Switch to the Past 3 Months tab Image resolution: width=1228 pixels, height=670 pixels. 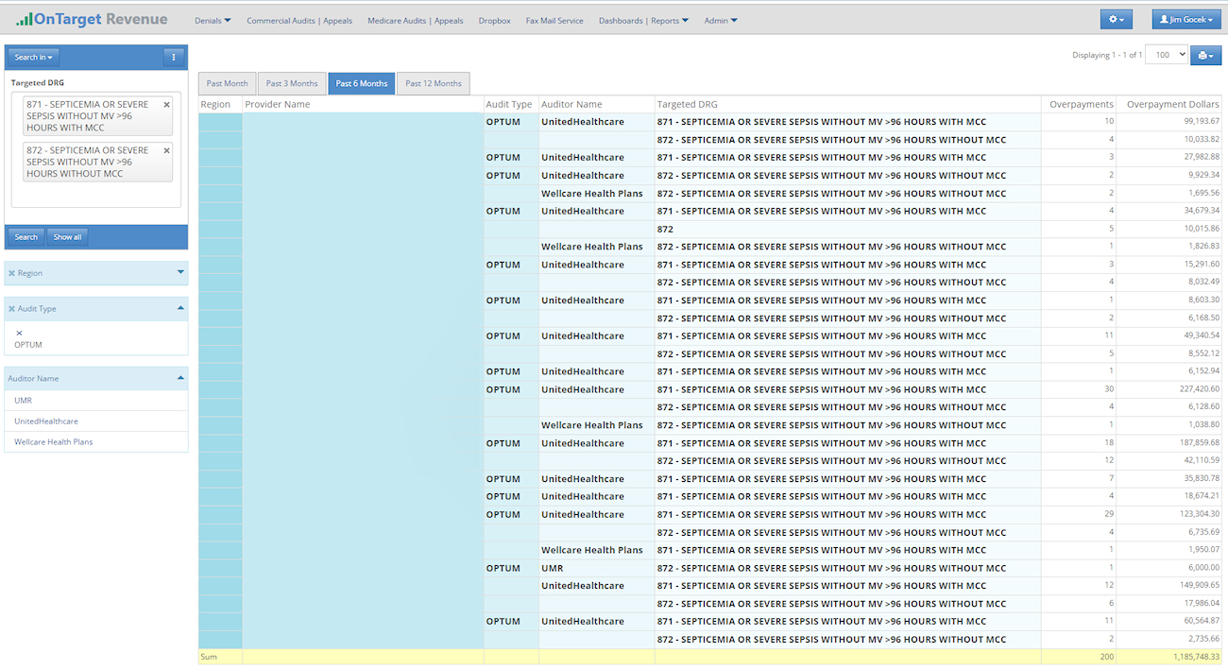point(292,83)
